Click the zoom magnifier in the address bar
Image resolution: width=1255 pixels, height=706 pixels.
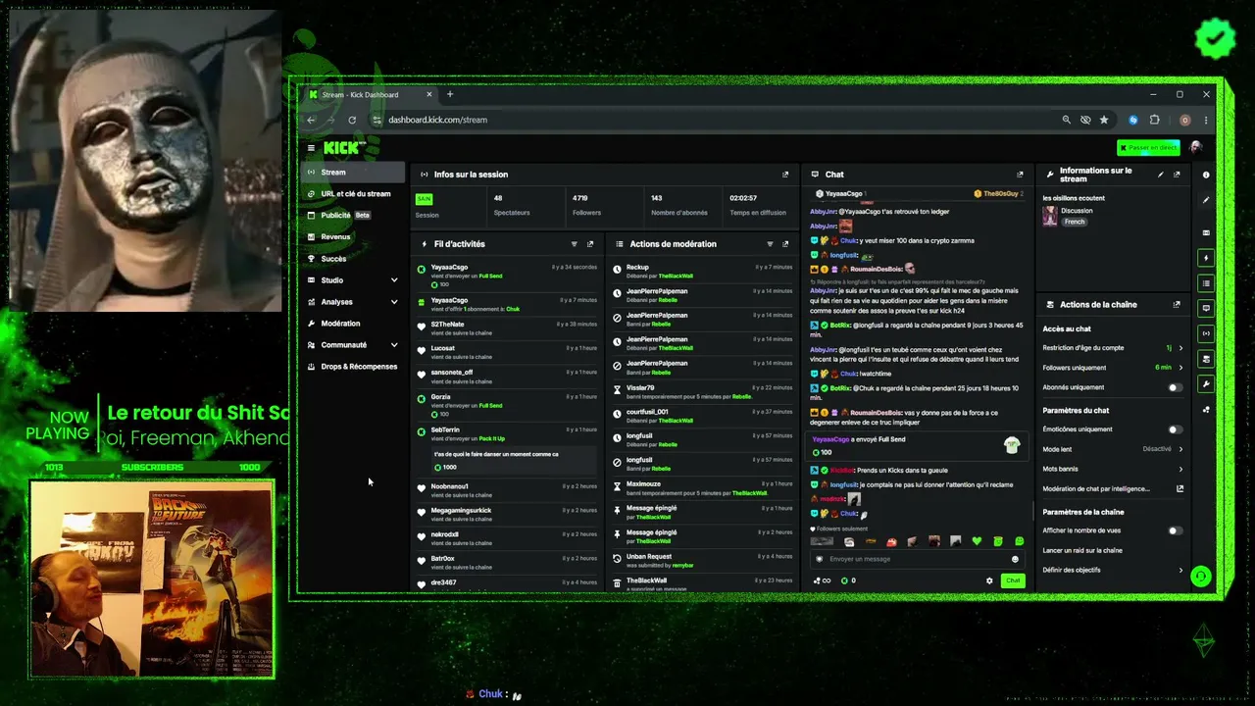(1066, 120)
